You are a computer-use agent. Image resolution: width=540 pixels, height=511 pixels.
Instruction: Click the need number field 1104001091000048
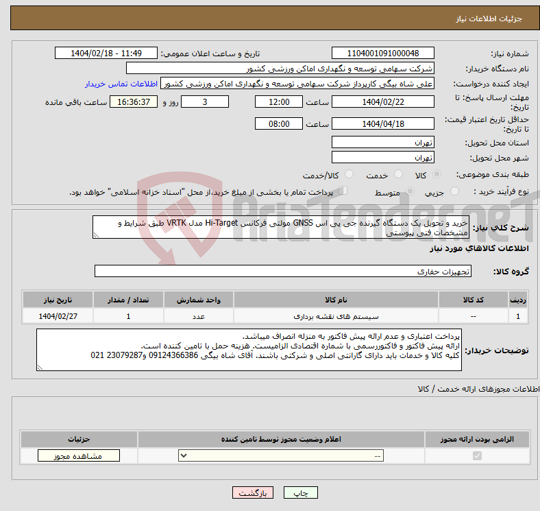tap(382, 53)
